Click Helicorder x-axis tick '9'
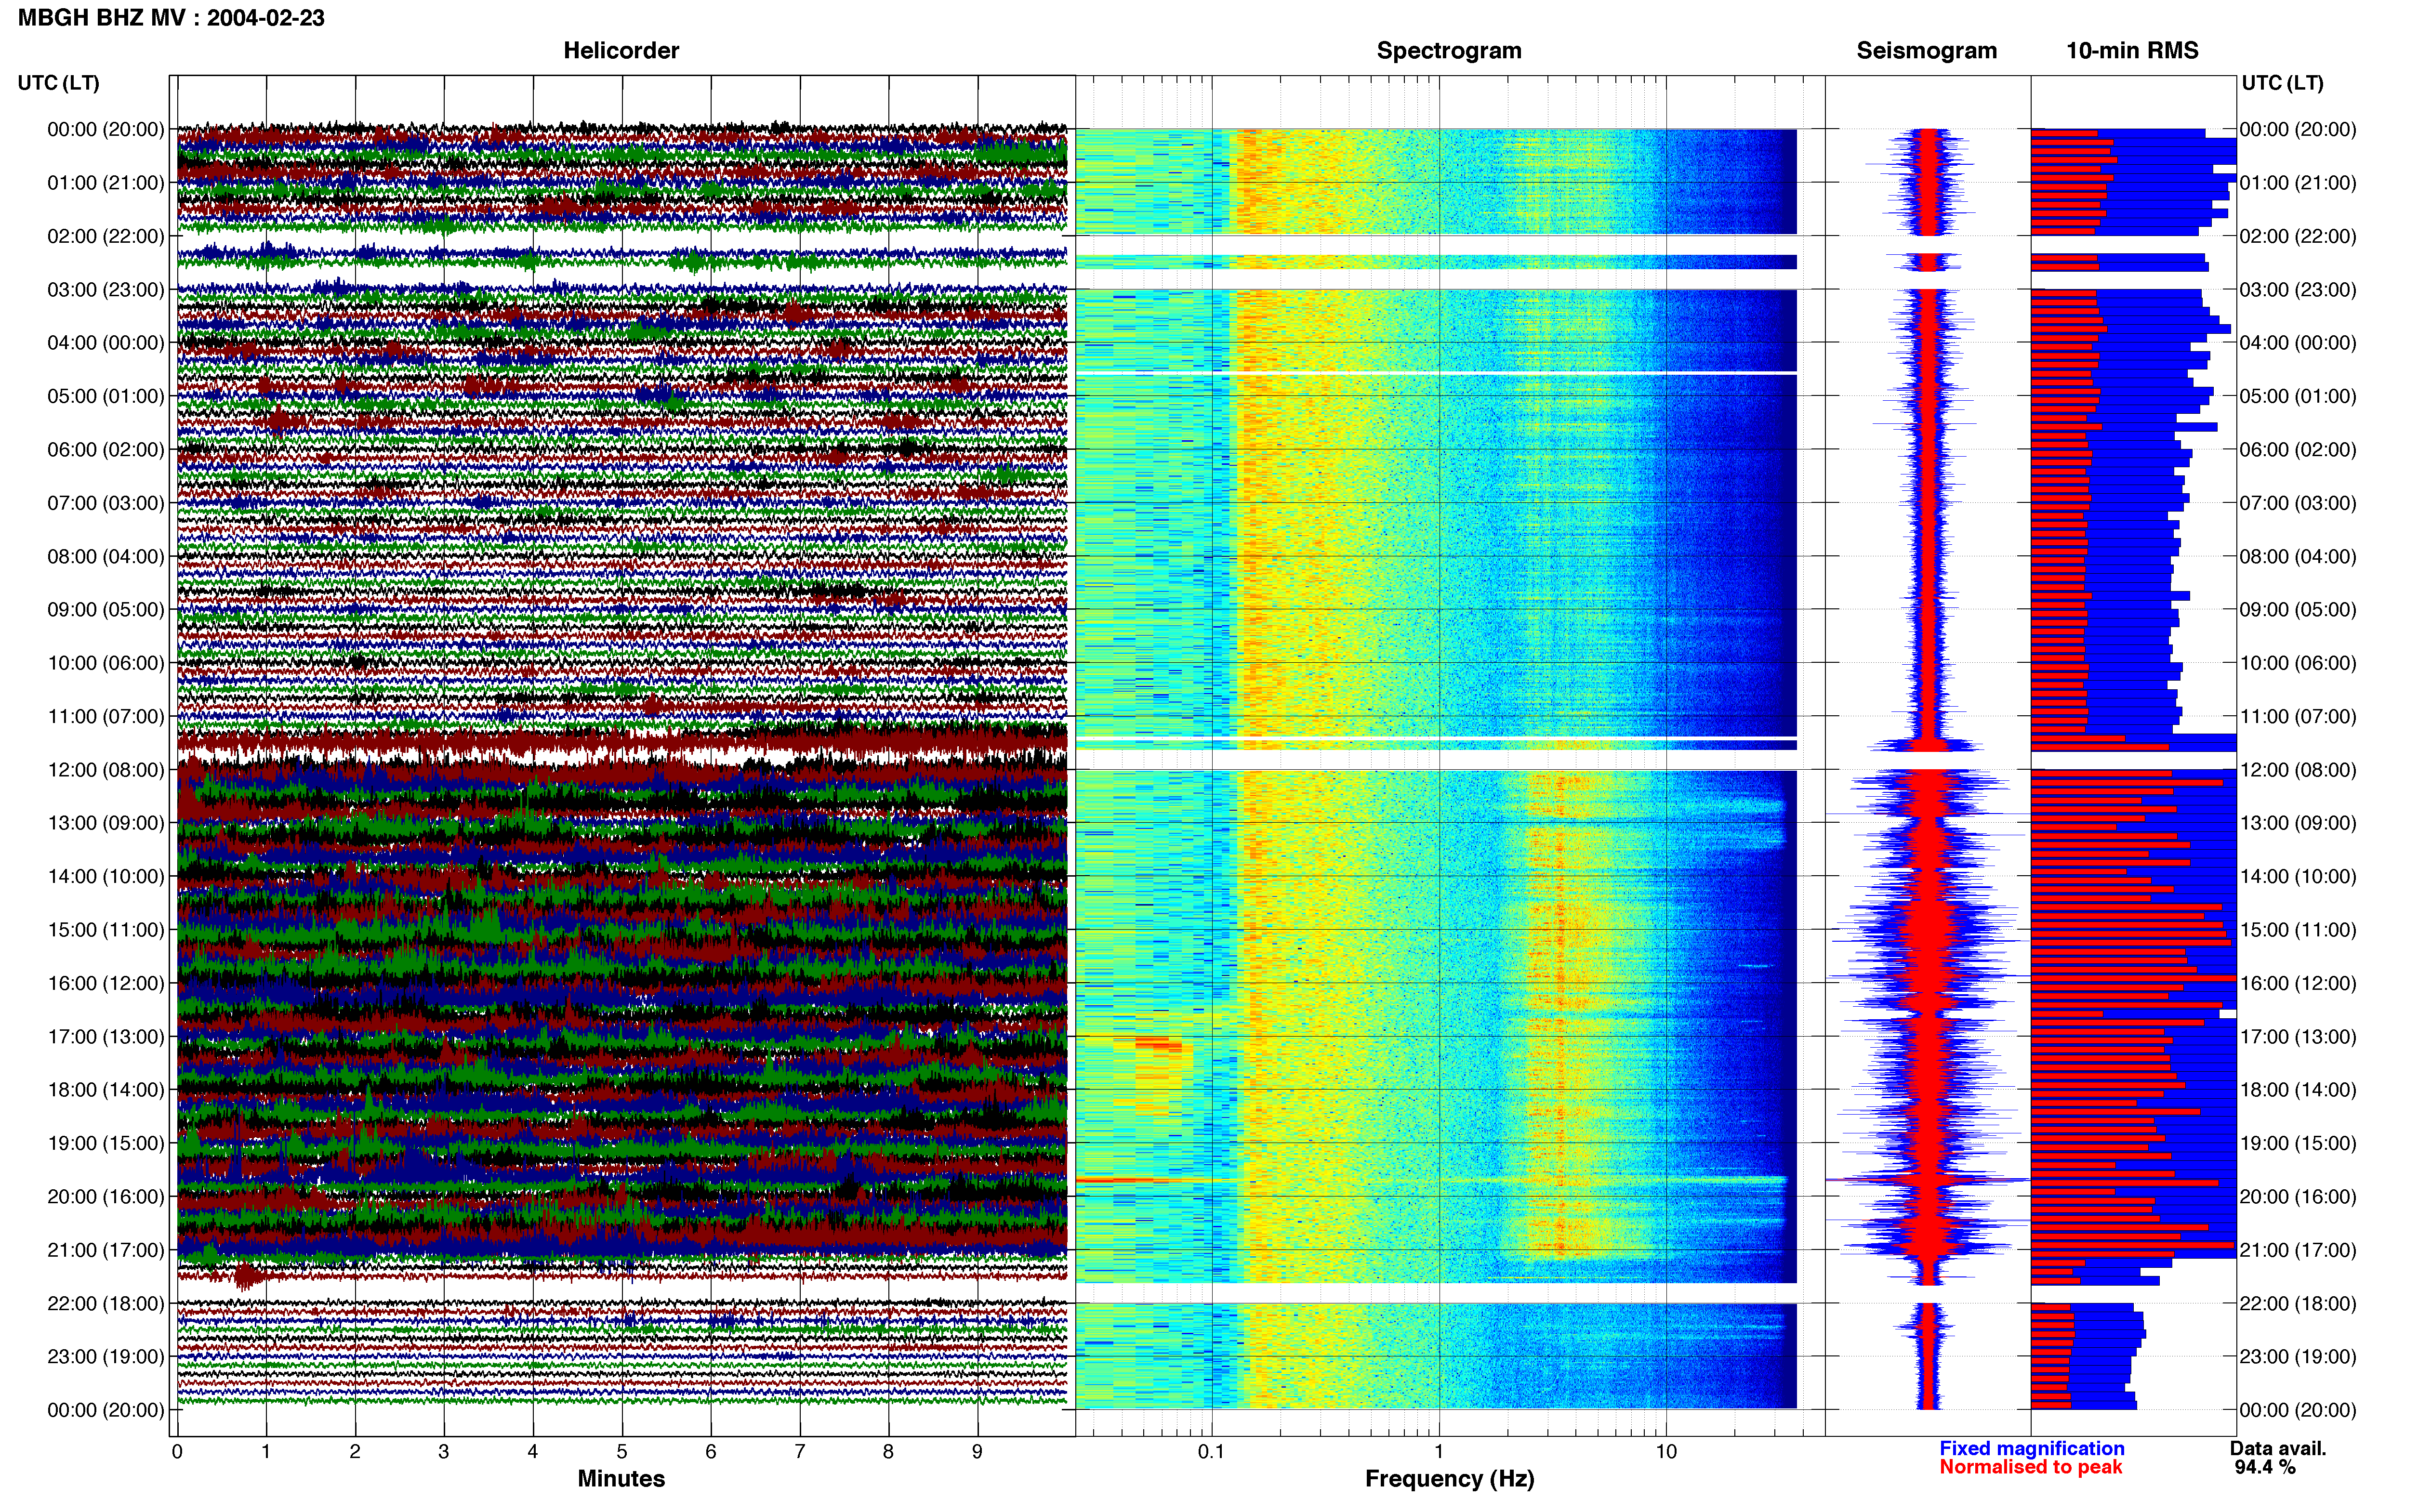The width and height of the screenshot is (2418, 1512). pos(977,1451)
